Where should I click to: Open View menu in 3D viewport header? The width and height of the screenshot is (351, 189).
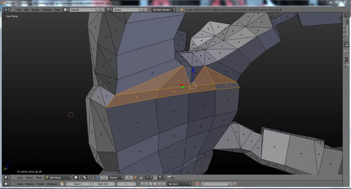pos(20,178)
